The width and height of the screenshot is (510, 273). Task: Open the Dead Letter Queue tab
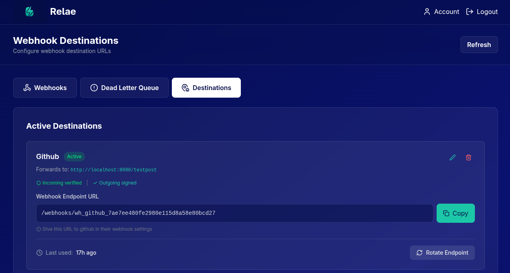(x=124, y=88)
